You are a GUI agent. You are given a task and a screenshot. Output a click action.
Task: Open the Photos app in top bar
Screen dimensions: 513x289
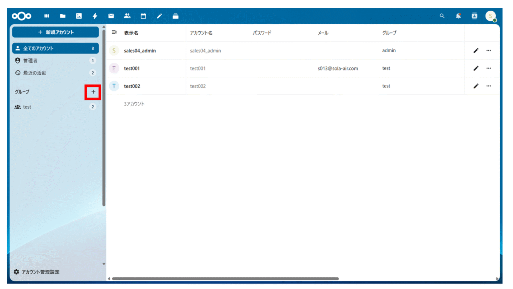tap(79, 16)
